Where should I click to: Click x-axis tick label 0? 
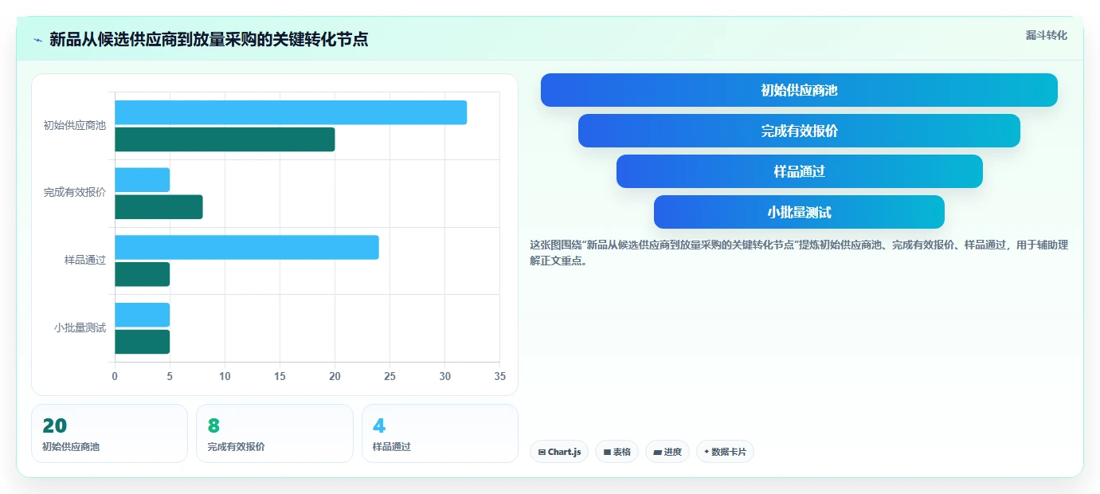coord(115,376)
